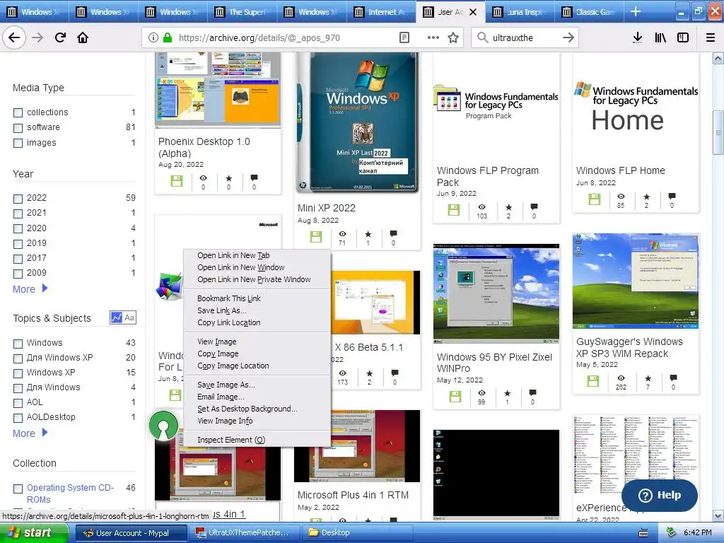Image resolution: width=724 pixels, height=543 pixels.
Task: Go back using the browser back arrow
Action: coord(14,37)
